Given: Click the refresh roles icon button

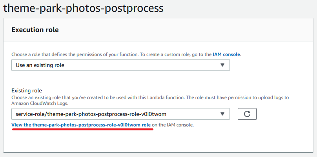Looking at the screenshot, I should tap(247, 114).
